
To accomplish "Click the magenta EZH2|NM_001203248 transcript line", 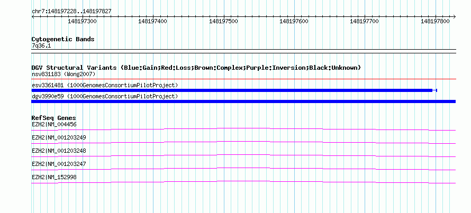I will (x=243, y=156).
